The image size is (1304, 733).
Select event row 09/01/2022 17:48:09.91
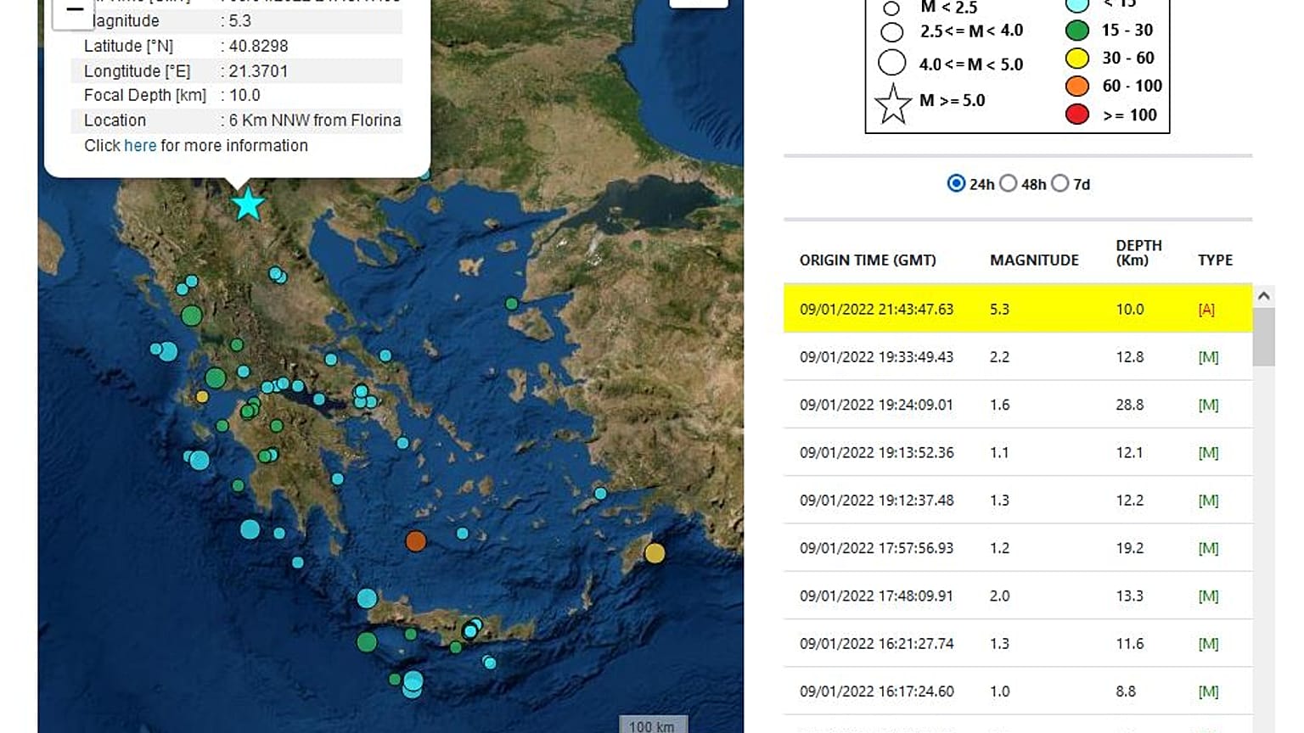pos(1018,596)
